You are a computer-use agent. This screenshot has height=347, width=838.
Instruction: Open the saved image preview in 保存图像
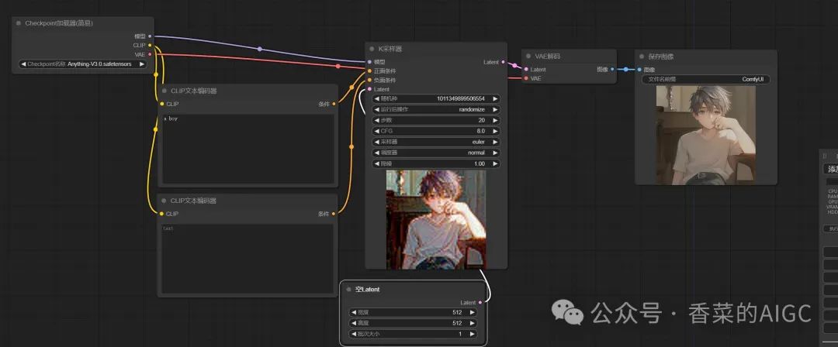click(x=705, y=135)
